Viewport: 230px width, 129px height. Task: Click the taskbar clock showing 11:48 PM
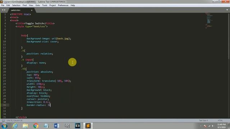point(221,126)
